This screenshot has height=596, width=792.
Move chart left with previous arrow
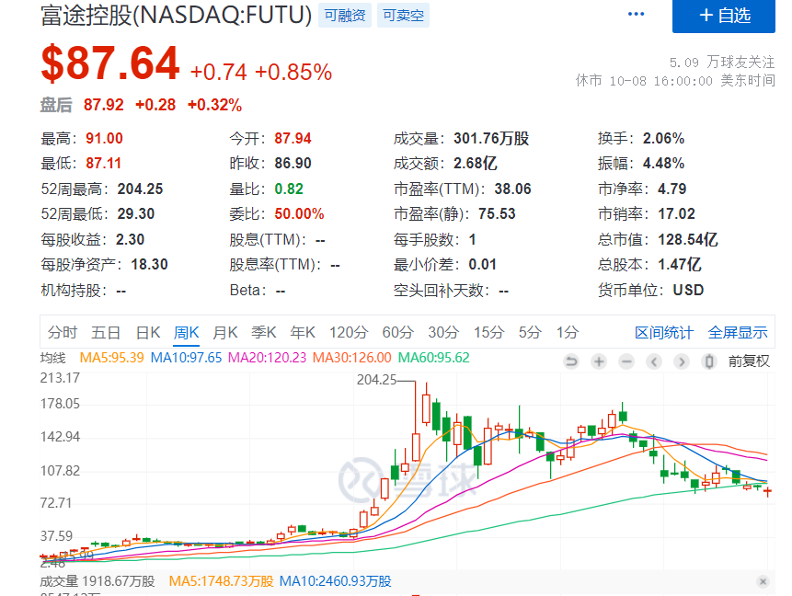point(654,361)
